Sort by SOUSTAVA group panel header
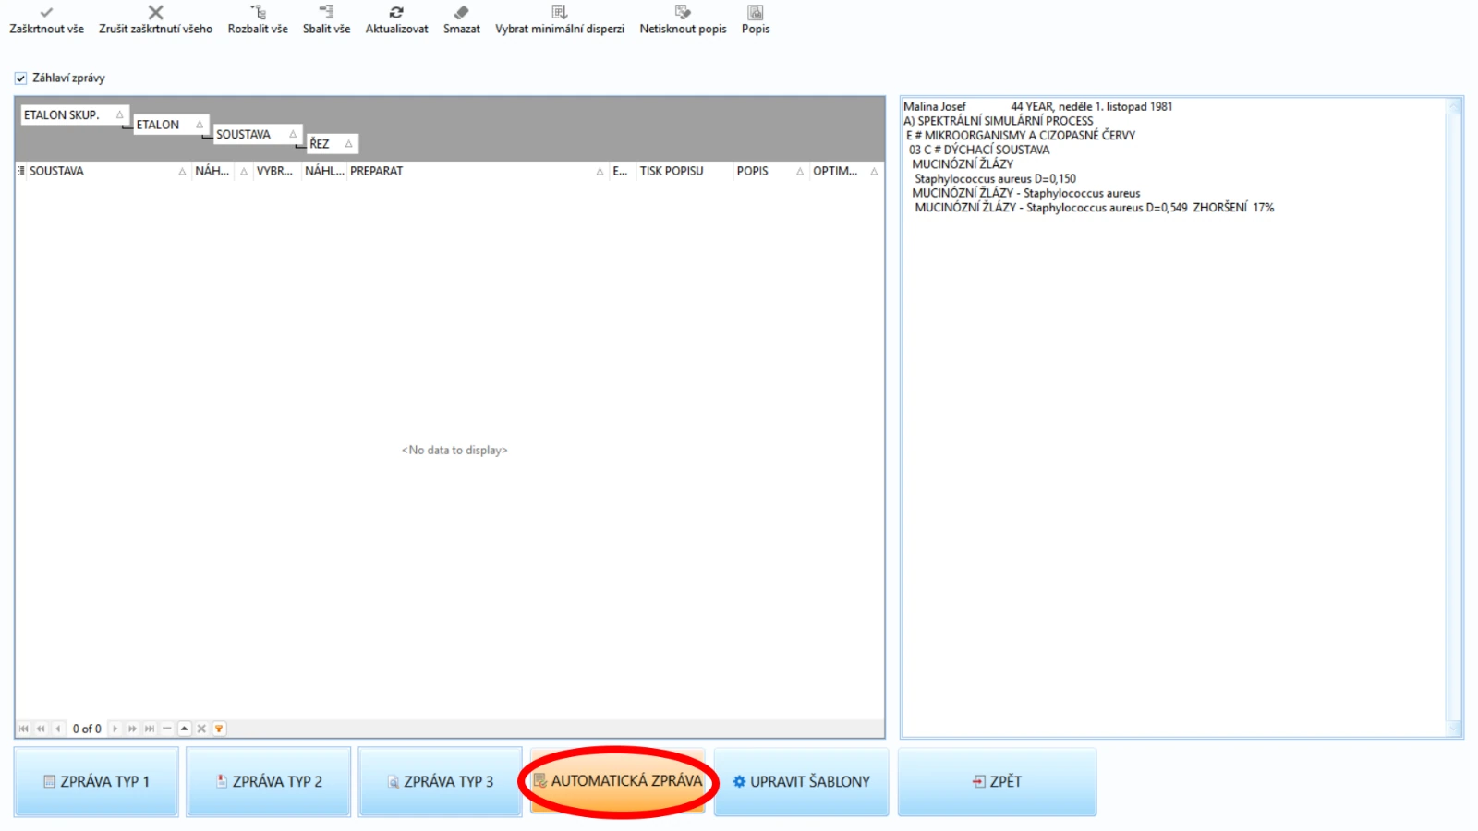 [258, 134]
